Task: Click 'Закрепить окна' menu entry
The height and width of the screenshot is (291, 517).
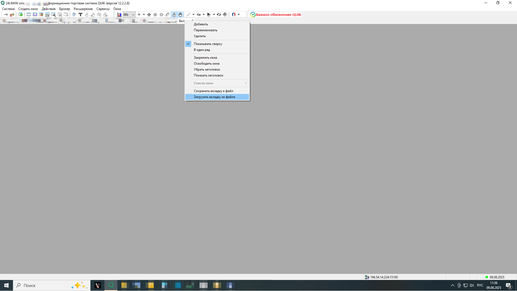Action: [x=205, y=58]
